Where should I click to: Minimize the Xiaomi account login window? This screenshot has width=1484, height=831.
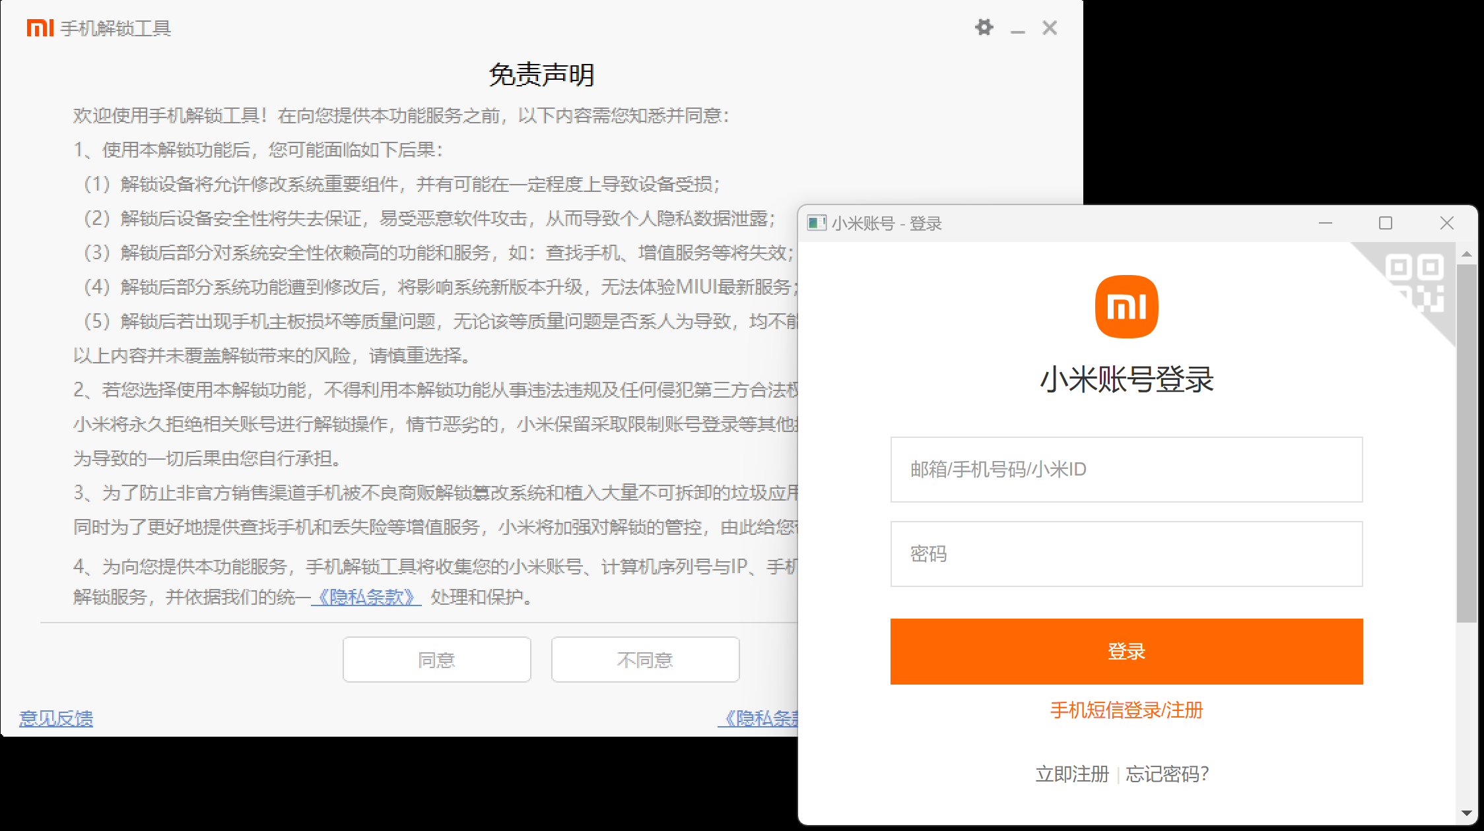click(x=1325, y=223)
